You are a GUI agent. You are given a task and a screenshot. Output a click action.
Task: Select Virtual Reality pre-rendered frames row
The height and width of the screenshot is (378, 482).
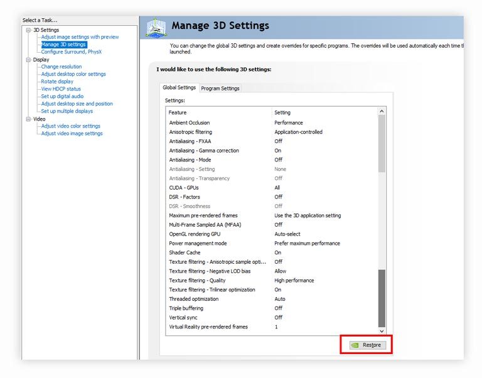point(272,327)
